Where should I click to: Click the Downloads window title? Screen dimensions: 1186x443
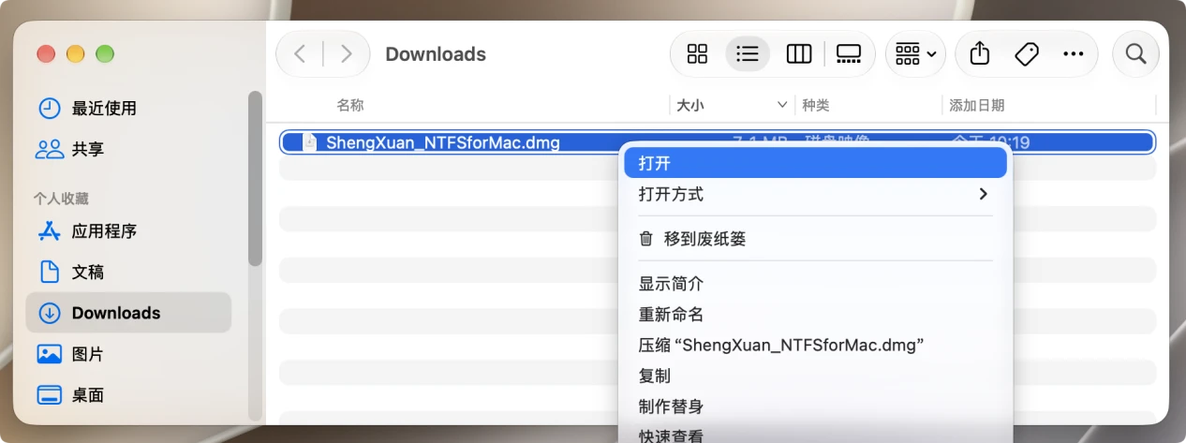click(436, 54)
